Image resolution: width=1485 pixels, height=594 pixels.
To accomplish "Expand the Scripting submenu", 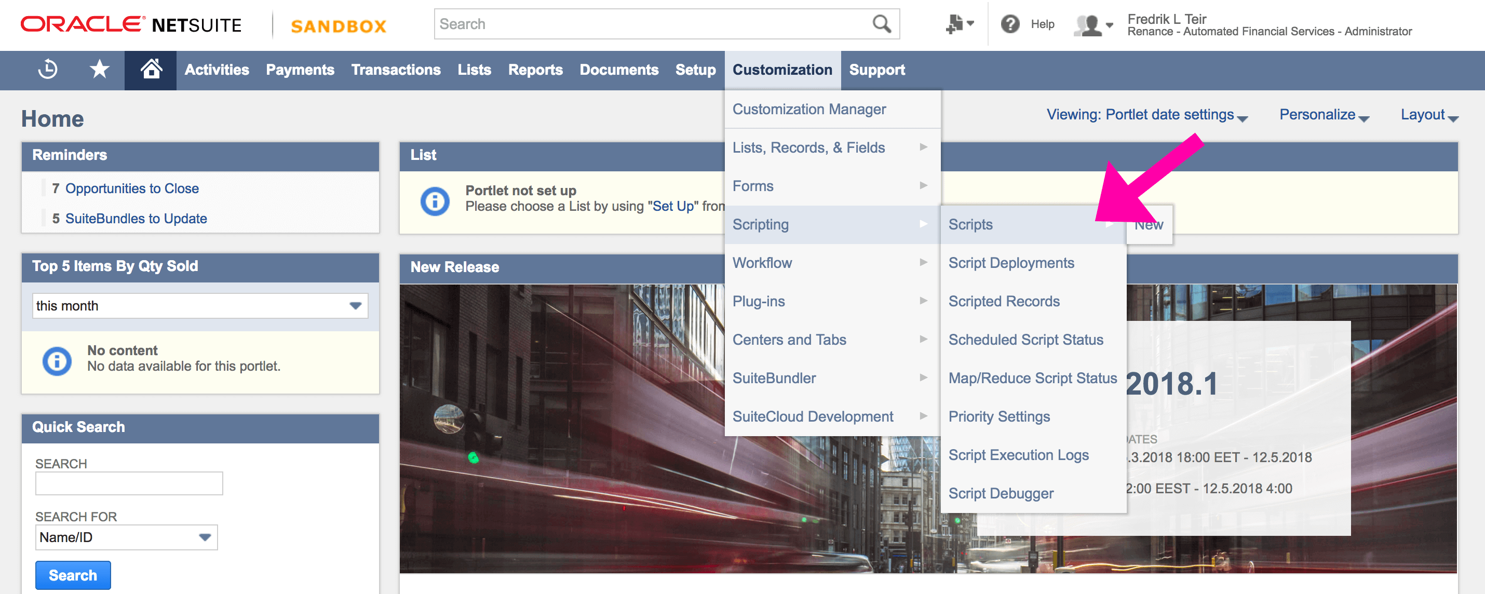I will 832,224.
